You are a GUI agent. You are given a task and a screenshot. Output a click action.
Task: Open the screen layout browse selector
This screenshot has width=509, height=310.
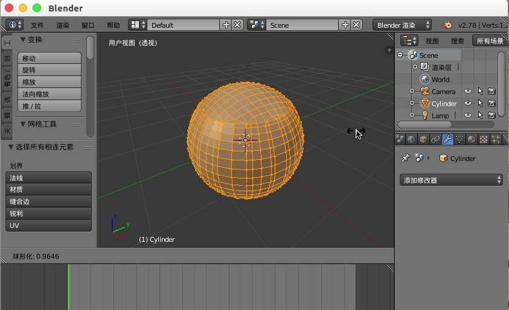pyautogui.click(x=138, y=25)
